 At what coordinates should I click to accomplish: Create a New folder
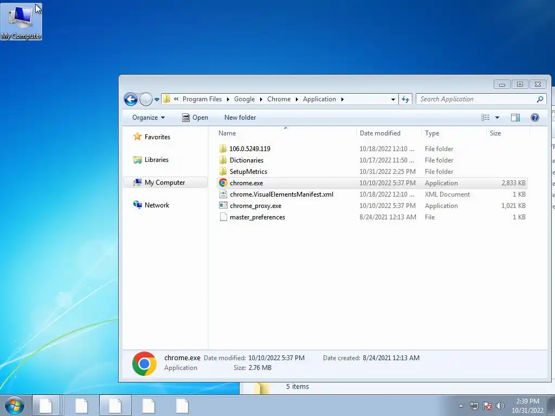click(240, 118)
